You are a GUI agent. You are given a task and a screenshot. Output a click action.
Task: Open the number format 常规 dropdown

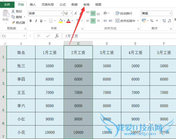click(170, 13)
